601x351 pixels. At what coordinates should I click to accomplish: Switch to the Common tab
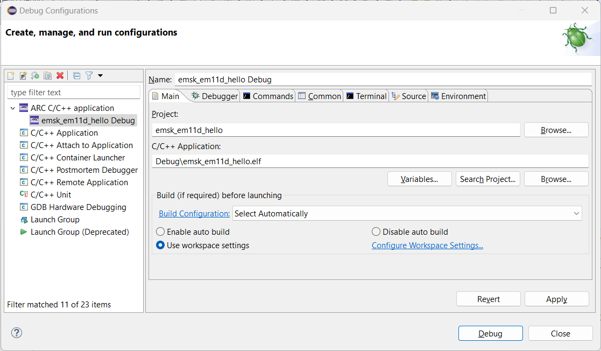click(x=320, y=96)
